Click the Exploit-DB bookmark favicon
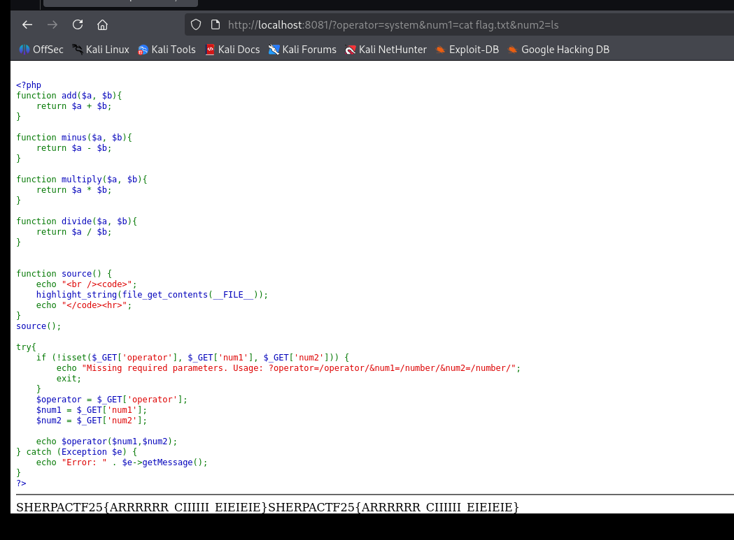The image size is (734, 540). click(x=441, y=50)
